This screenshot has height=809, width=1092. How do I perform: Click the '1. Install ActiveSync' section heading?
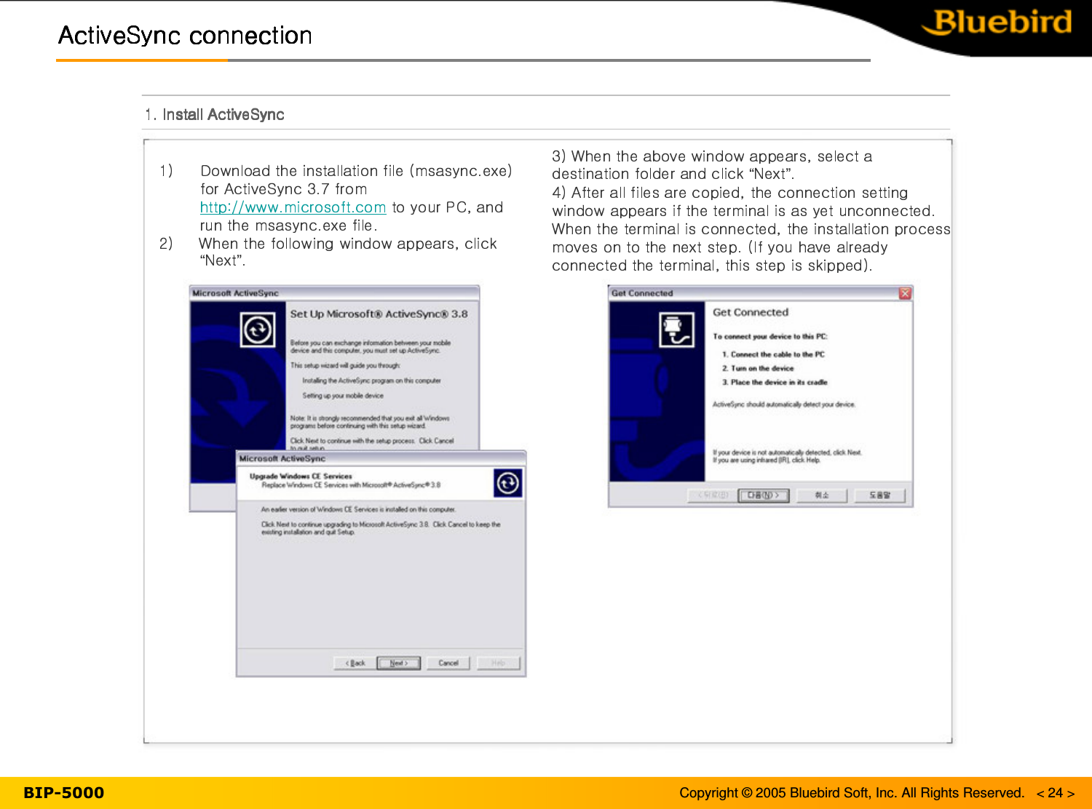click(x=214, y=114)
